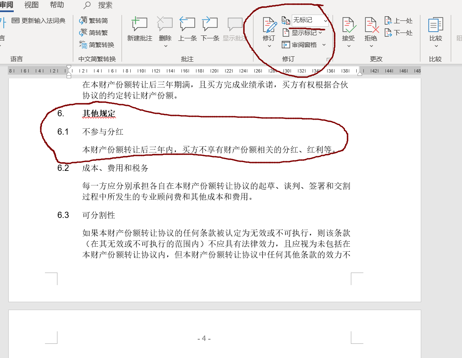The width and height of the screenshot is (462, 358).
Task: Click the Show Comments (显示批注) icon
Action: pos(235,24)
